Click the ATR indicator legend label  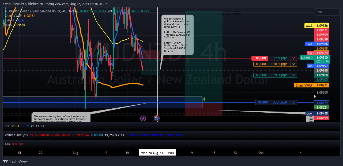point(7,144)
